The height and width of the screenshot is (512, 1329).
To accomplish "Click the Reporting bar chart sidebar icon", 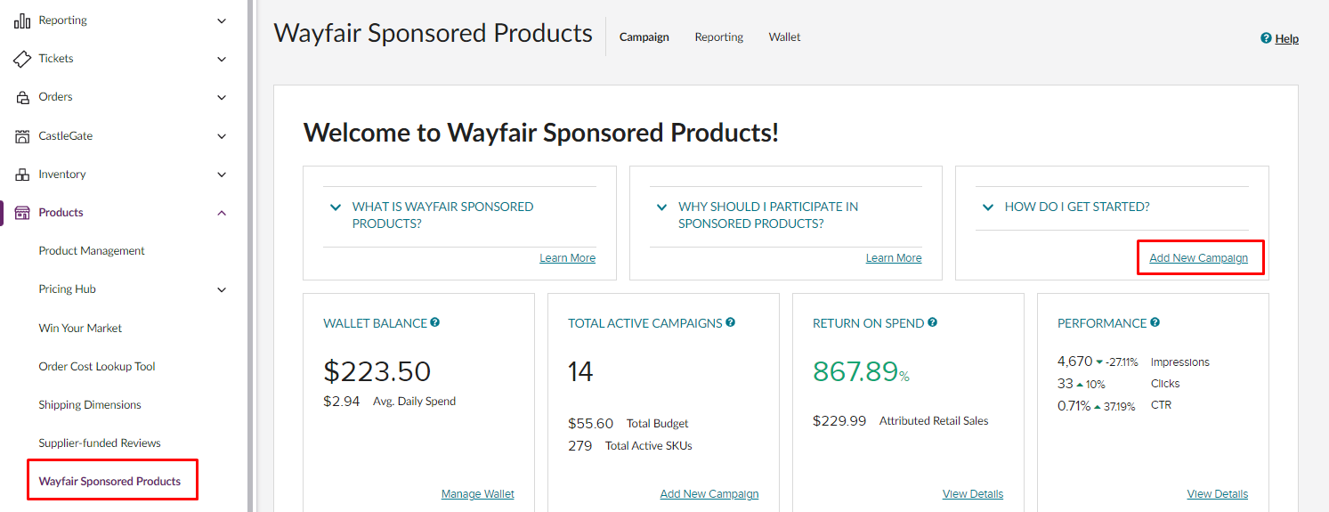I will (x=22, y=20).
